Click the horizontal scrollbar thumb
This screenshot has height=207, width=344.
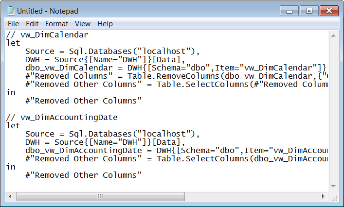pos(101,196)
